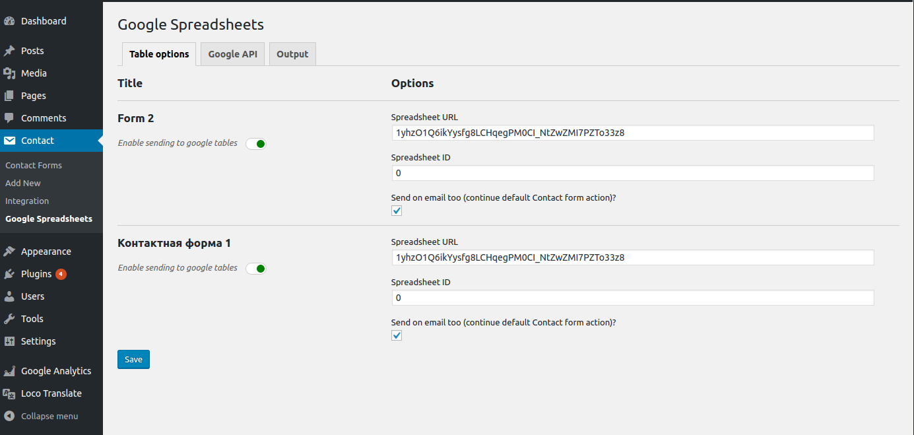Viewport: 914px width, 435px height.
Task: Toggle Google tables sending for Контактная форма 1
Action: (x=256, y=268)
